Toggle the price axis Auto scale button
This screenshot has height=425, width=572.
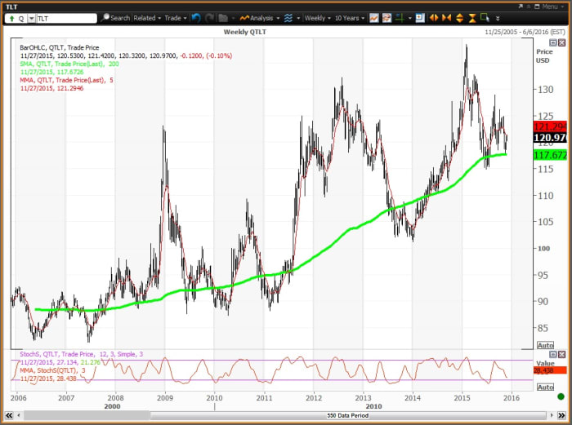546,345
